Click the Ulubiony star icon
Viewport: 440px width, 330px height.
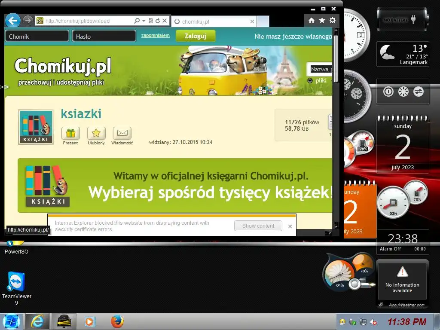point(96,133)
